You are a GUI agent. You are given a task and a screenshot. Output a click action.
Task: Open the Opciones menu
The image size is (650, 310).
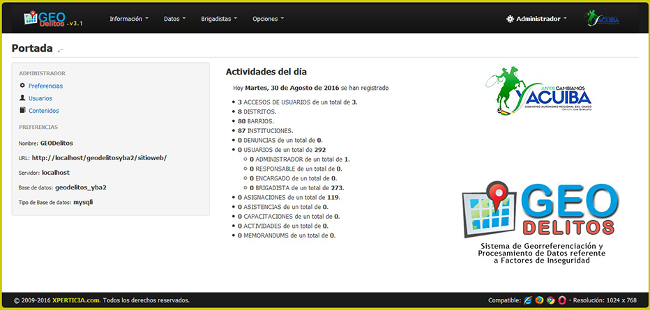coord(269,19)
